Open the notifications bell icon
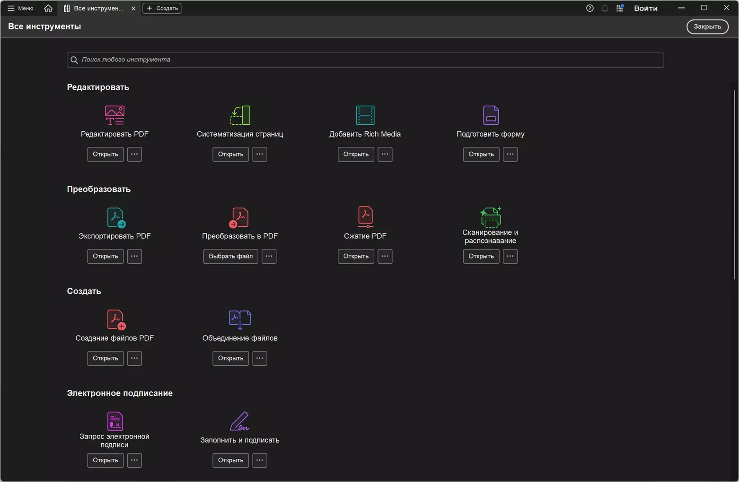 pyautogui.click(x=605, y=8)
